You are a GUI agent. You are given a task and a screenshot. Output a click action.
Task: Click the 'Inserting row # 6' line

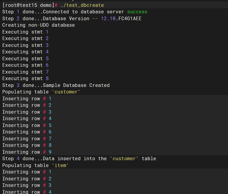pyautogui.click(x=27, y=132)
